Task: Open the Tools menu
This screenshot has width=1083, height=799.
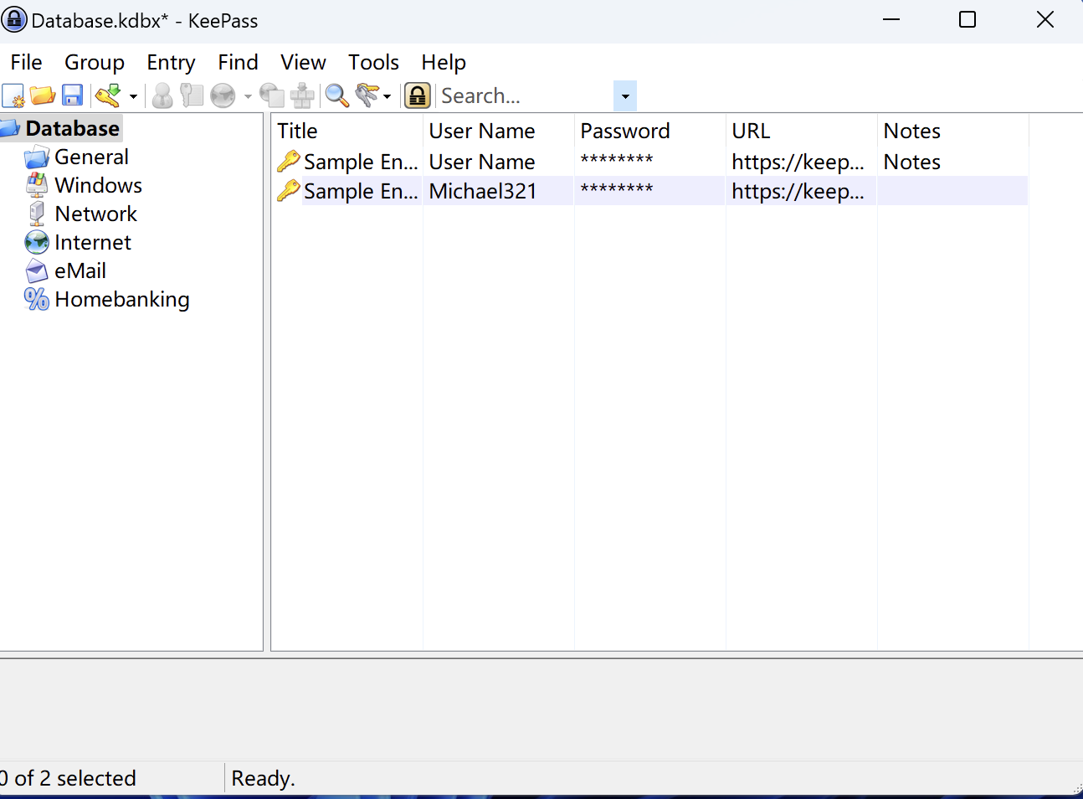Action: point(373,62)
